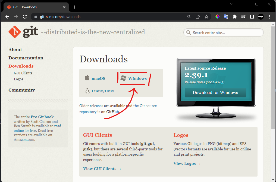The image size is (276, 182).
Task: Open the Amazon.com link
Action: (24, 139)
